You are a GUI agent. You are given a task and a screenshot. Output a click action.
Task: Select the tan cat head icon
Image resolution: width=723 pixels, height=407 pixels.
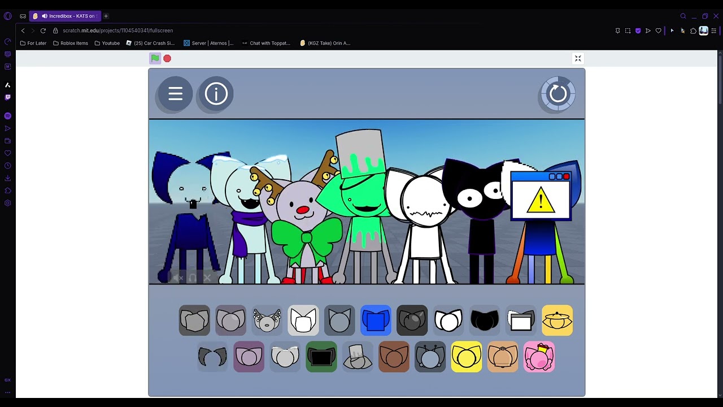[503, 357]
